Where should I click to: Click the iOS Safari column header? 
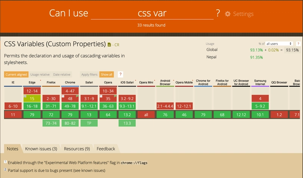click(127, 82)
